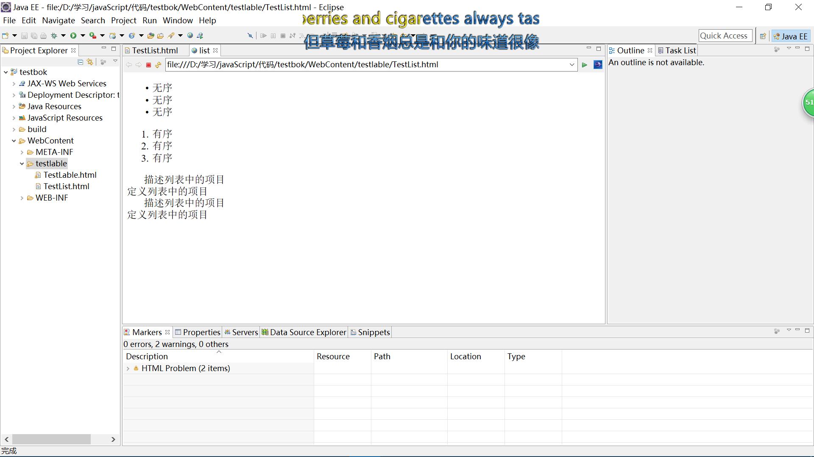
Task: Toggle Link with Editor in Project Explorer
Action: click(x=90, y=62)
